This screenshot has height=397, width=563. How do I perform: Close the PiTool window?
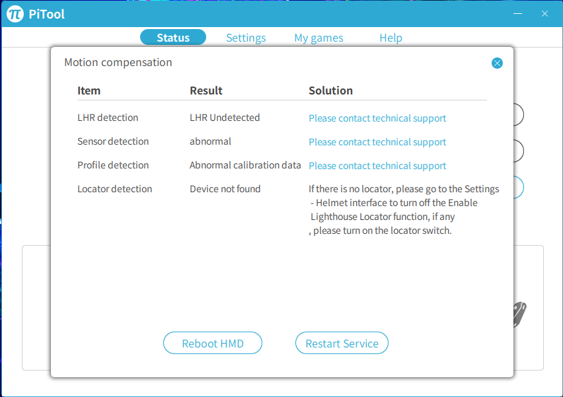(x=544, y=14)
